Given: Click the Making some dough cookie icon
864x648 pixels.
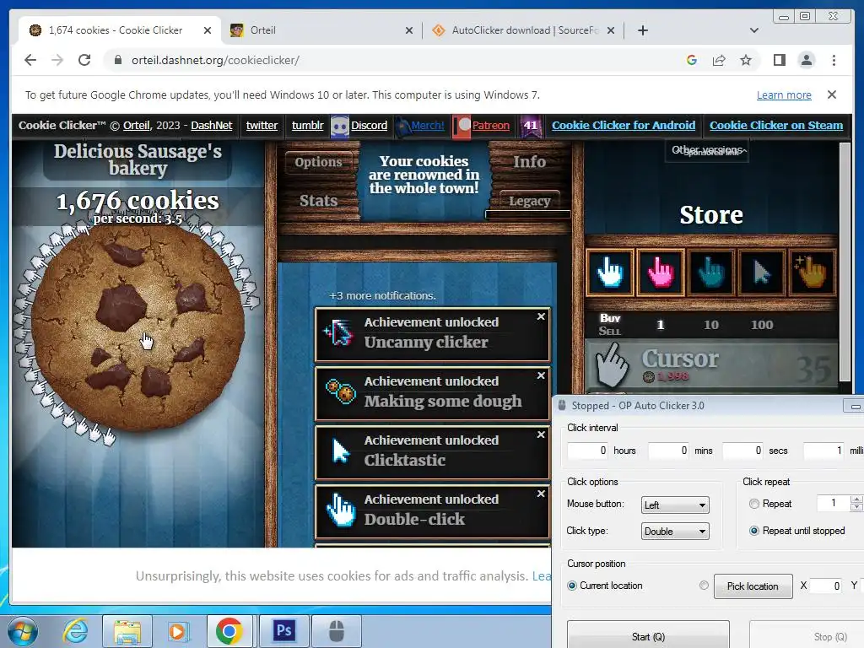Looking at the screenshot, I should [x=340, y=391].
